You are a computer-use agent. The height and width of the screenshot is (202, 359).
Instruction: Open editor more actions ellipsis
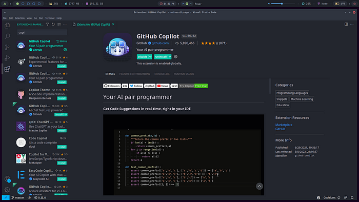352,24
